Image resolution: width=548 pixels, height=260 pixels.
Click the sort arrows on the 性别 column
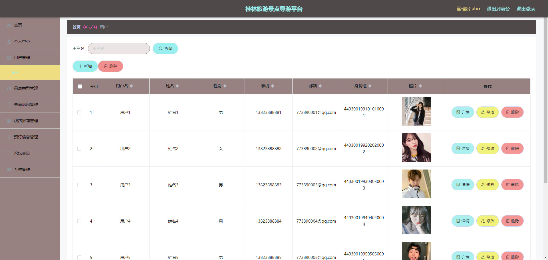(x=225, y=86)
